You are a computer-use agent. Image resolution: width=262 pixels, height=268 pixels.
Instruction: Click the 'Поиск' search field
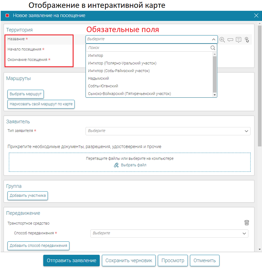point(148,48)
